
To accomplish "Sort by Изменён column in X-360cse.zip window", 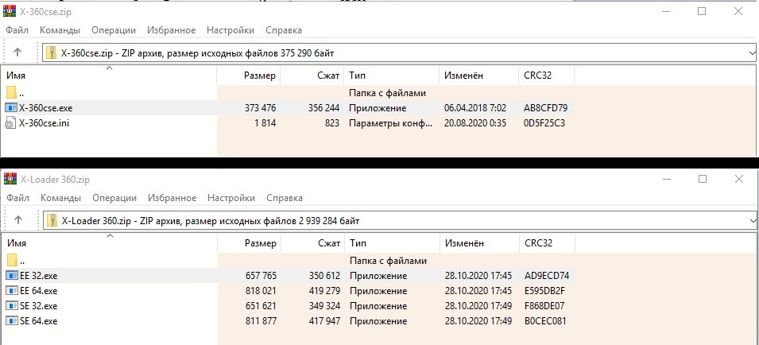I will pos(478,76).
